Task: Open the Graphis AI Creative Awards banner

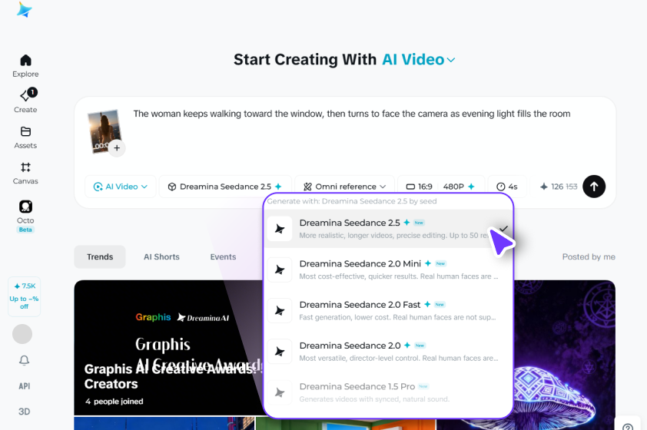Action: 168,348
